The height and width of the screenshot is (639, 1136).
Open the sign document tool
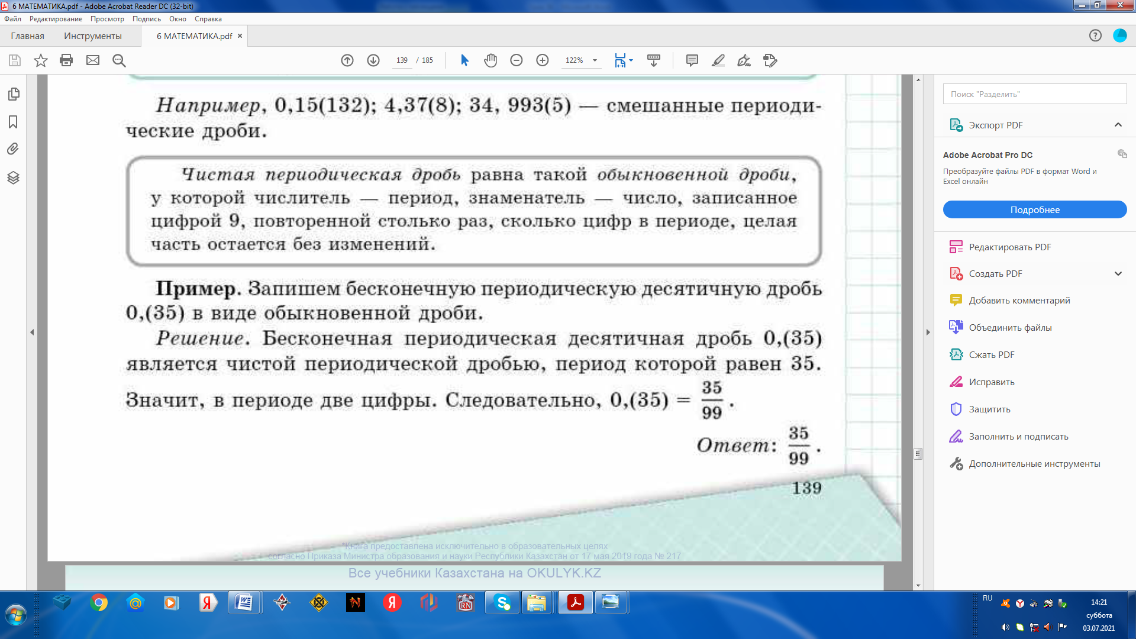pyautogui.click(x=744, y=60)
